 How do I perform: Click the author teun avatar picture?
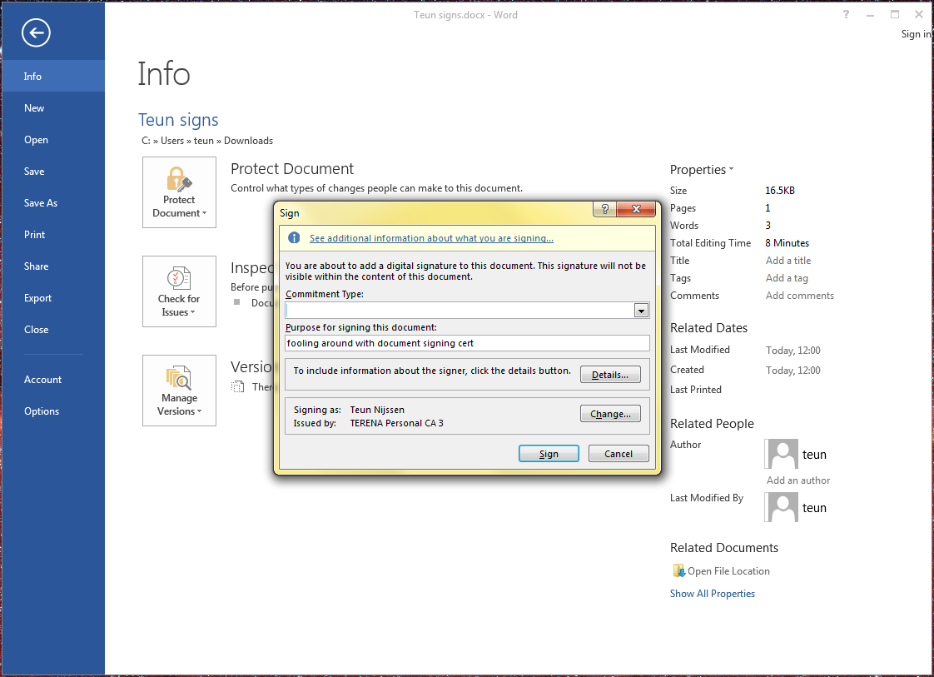click(x=782, y=454)
